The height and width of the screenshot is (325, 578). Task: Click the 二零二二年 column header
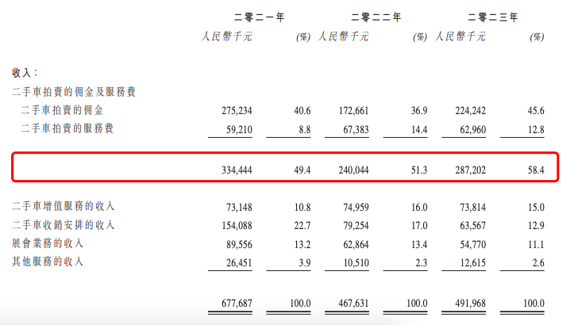click(x=377, y=17)
